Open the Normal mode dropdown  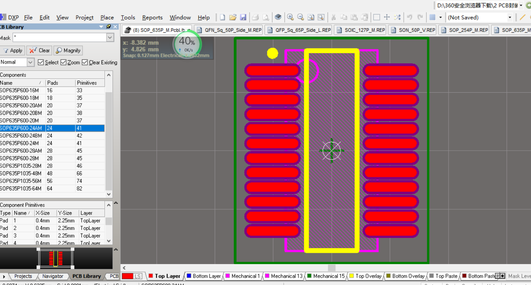30,62
